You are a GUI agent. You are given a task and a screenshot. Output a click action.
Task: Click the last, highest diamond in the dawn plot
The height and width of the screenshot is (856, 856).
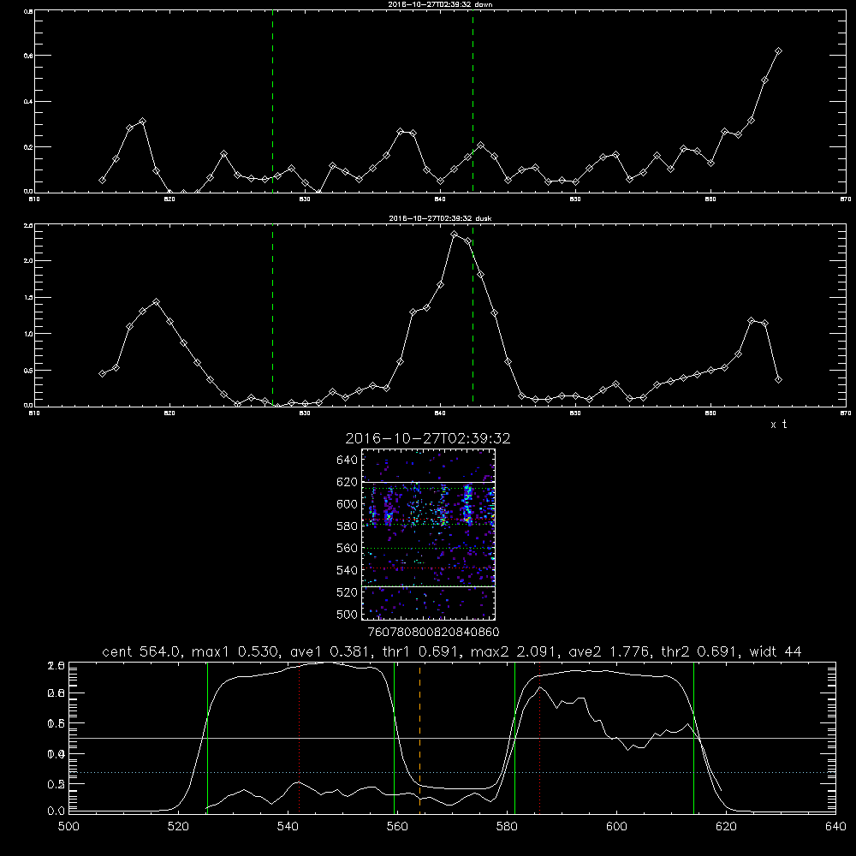coord(778,51)
